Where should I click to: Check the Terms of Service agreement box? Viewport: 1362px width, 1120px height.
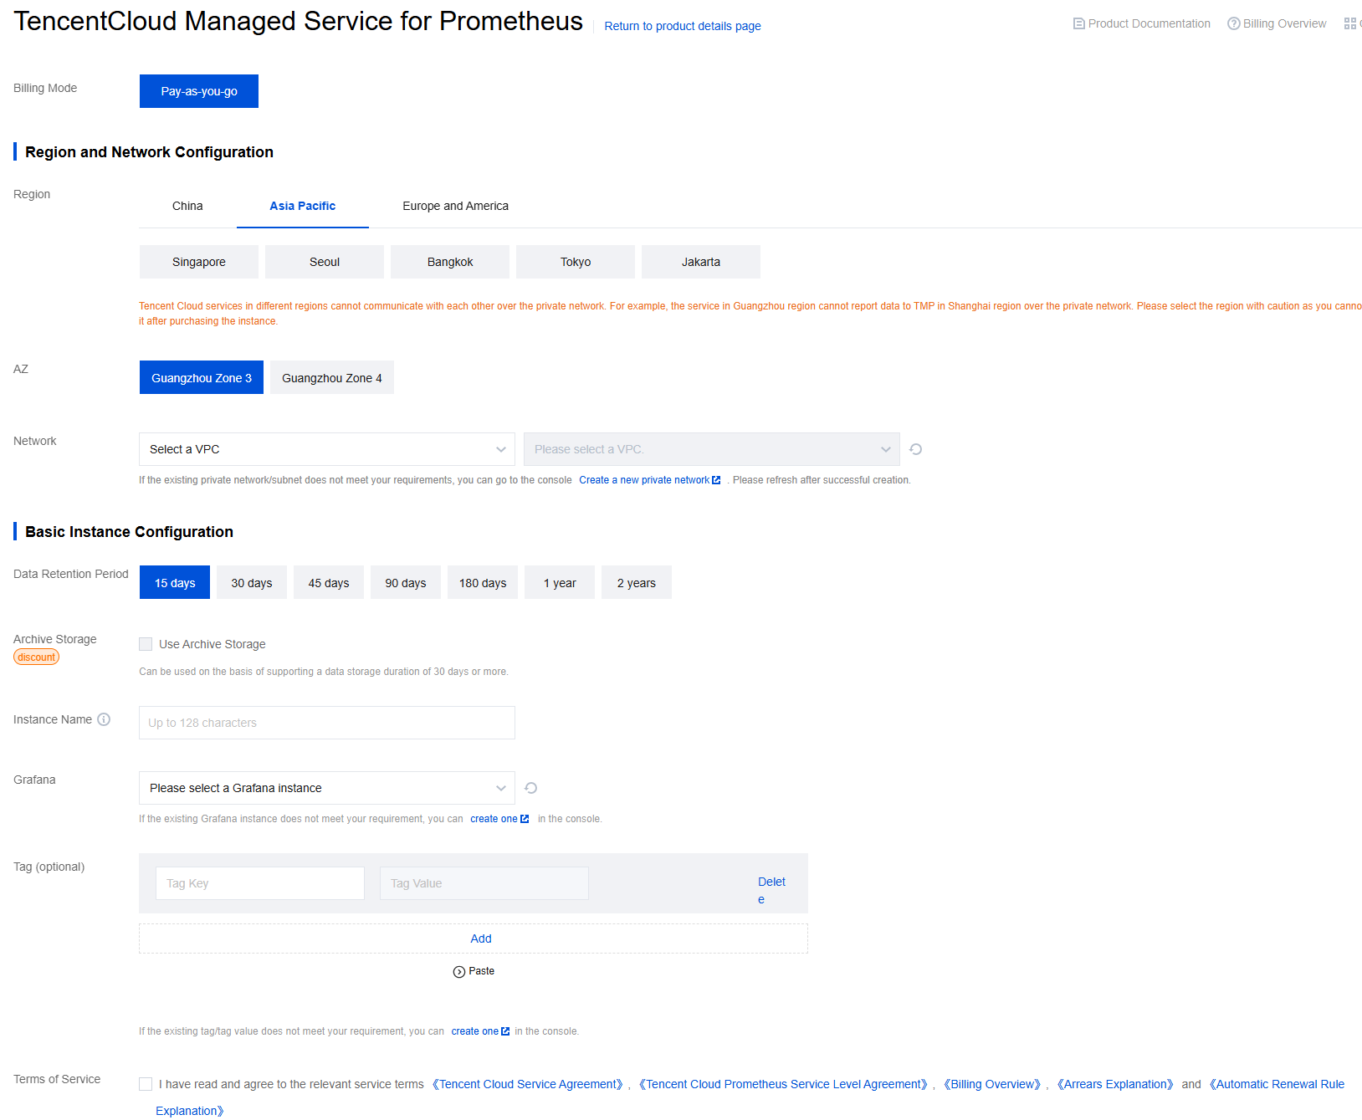point(146,1084)
